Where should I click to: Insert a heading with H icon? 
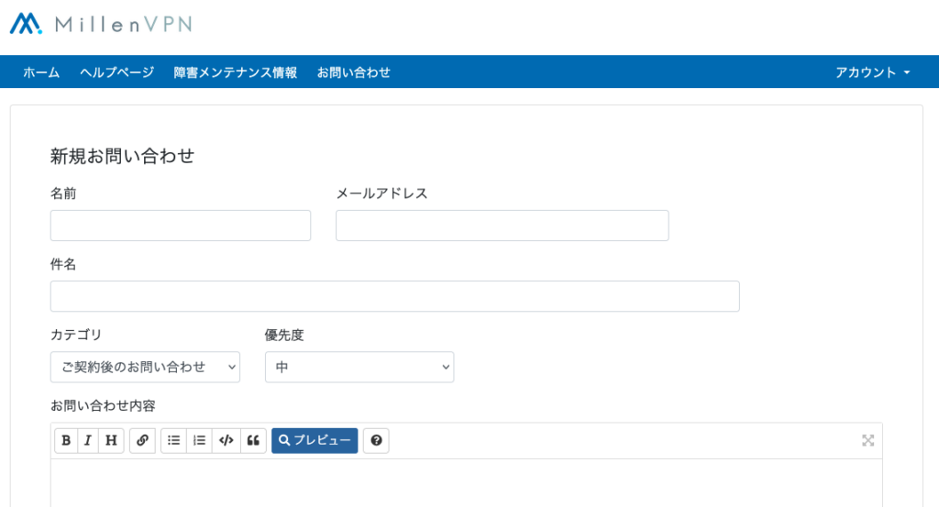(111, 441)
